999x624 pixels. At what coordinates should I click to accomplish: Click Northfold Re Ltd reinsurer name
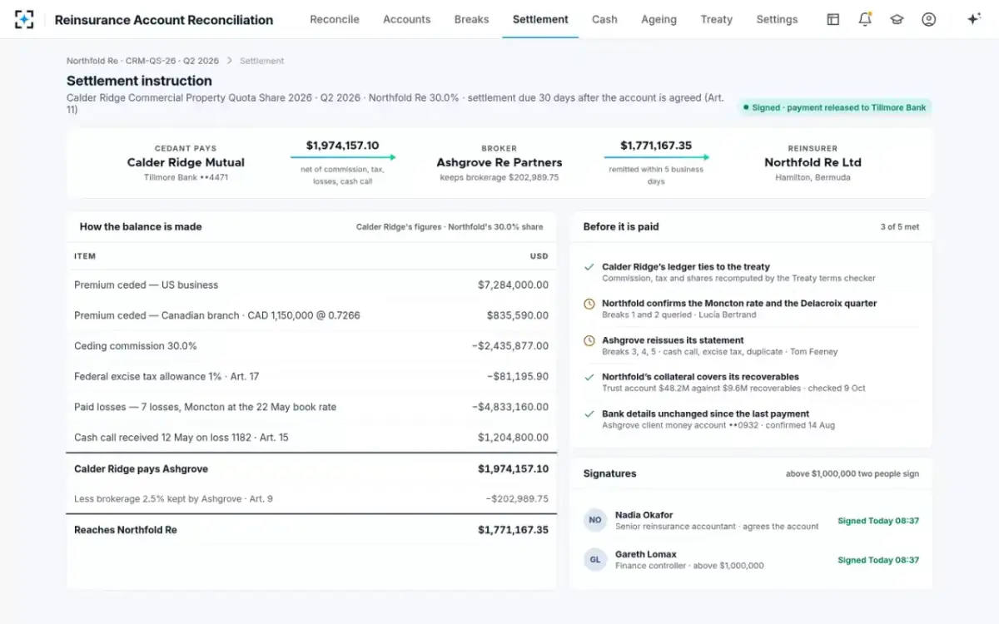coord(813,162)
